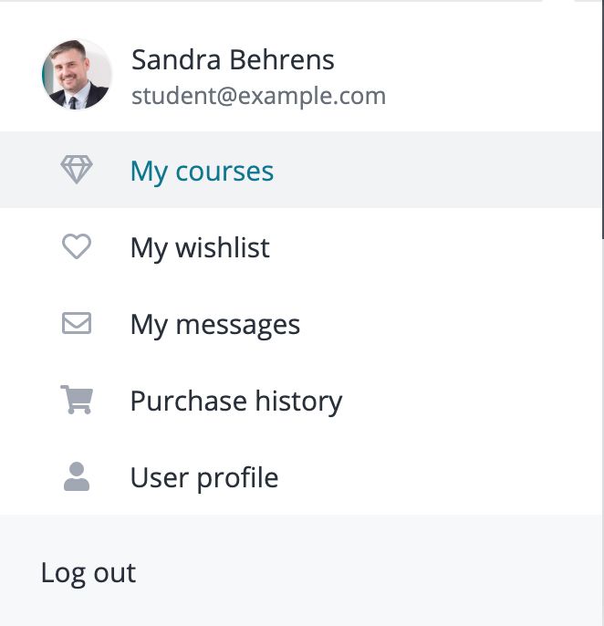Click the shopping cart icon
Screen dimensions: 604x626
(x=77, y=400)
